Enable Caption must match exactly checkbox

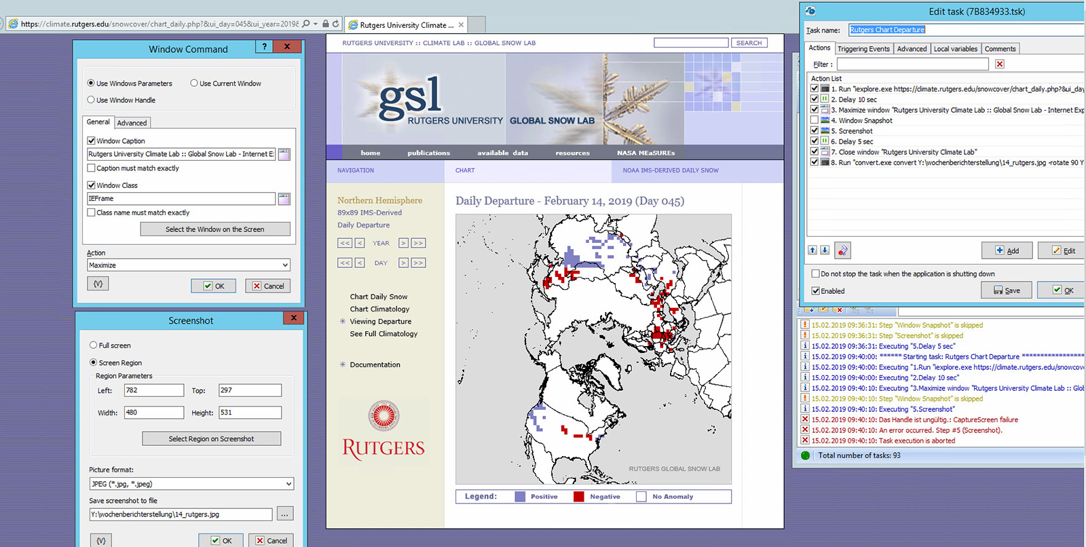pyautogui.click(x=91, y=168)
